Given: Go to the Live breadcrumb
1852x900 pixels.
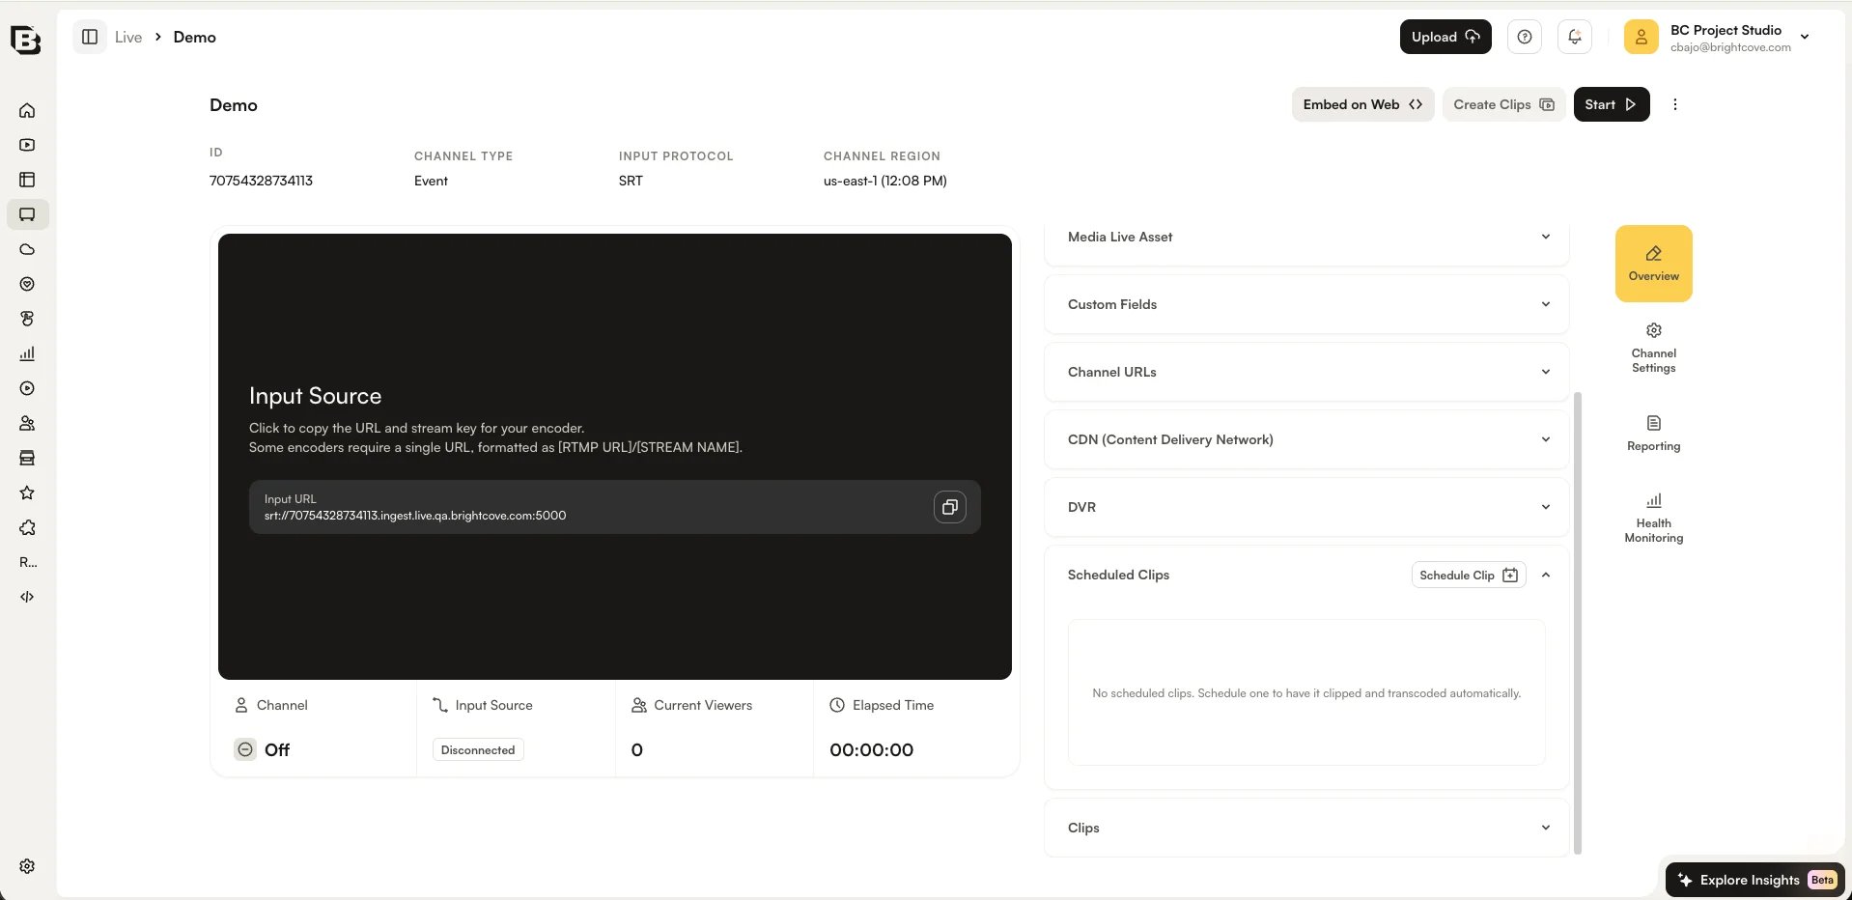Looking at the screenshot, I should click(128, 37).
